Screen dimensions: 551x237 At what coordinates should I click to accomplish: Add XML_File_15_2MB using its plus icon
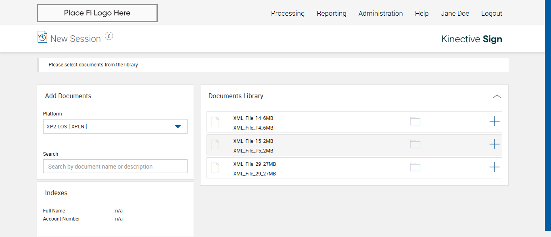[494, 144]
